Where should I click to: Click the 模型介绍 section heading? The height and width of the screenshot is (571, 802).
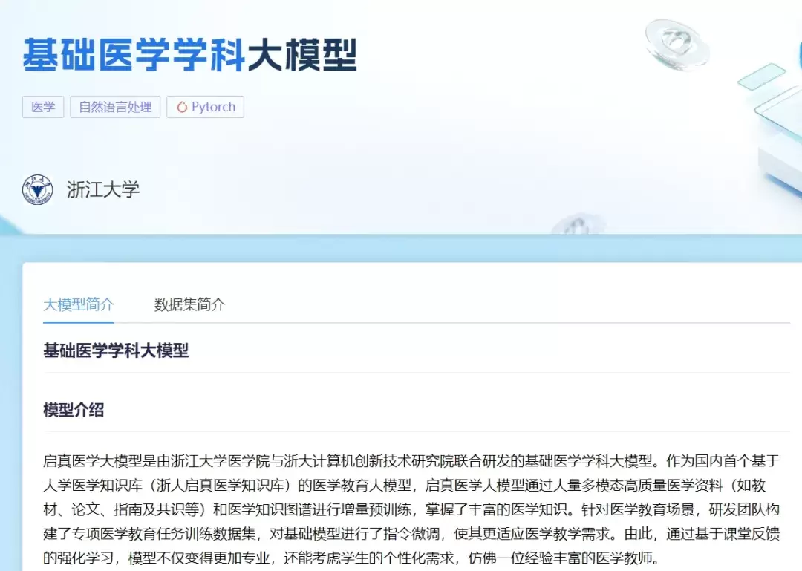pos(74,410)
